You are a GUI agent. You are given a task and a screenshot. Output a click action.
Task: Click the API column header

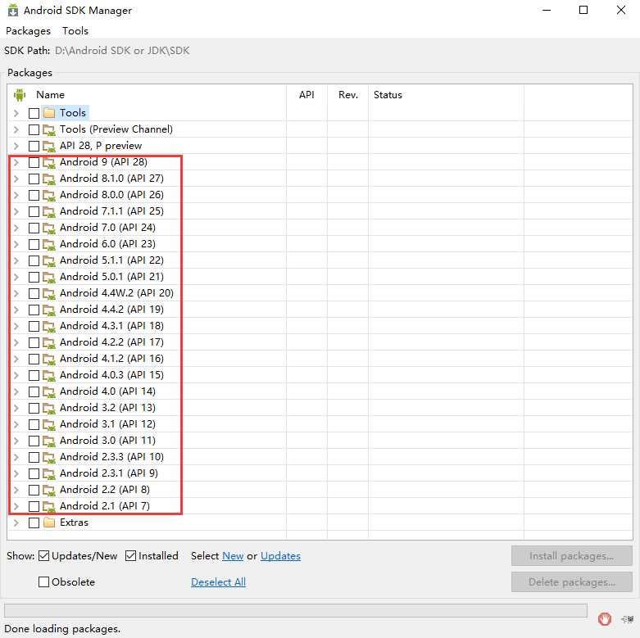click(x=306, y=95)
